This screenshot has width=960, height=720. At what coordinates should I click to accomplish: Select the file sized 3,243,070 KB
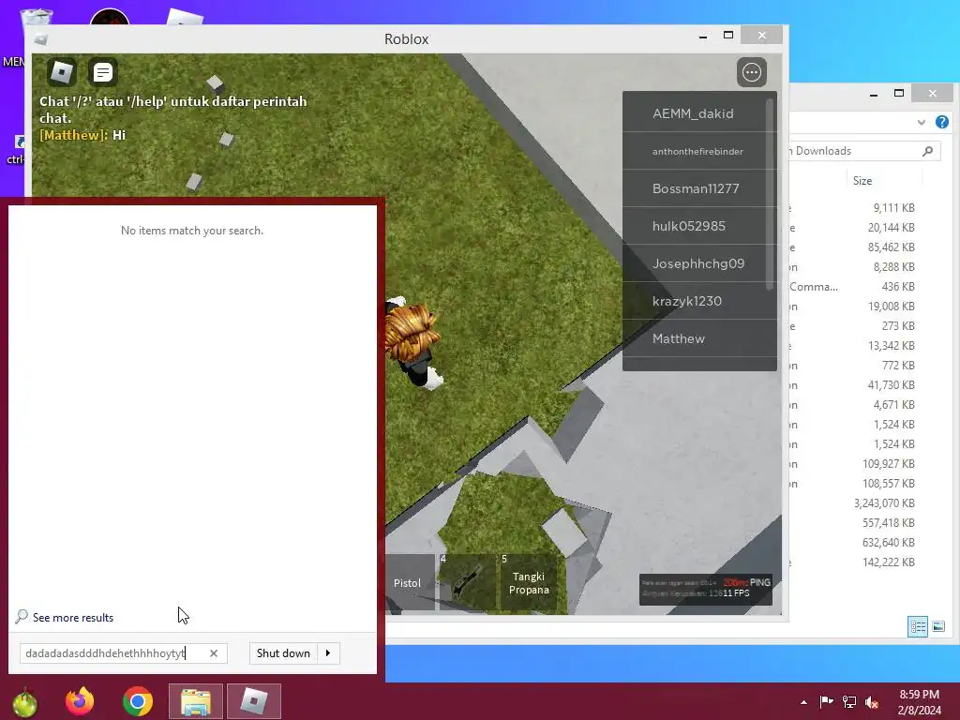point(885,503)
